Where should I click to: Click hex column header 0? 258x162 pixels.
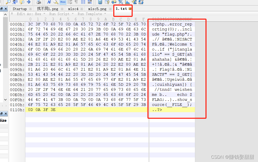click(x=30, y=19)
